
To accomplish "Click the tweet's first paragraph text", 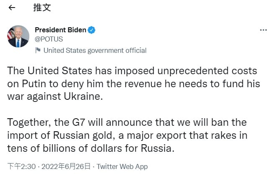I will [133, 84].
